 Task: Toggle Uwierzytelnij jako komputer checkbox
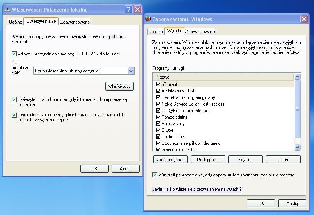[x=14, y=99]
